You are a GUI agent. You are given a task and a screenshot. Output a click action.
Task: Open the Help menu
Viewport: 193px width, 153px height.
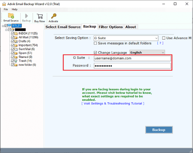pos(14,9)
